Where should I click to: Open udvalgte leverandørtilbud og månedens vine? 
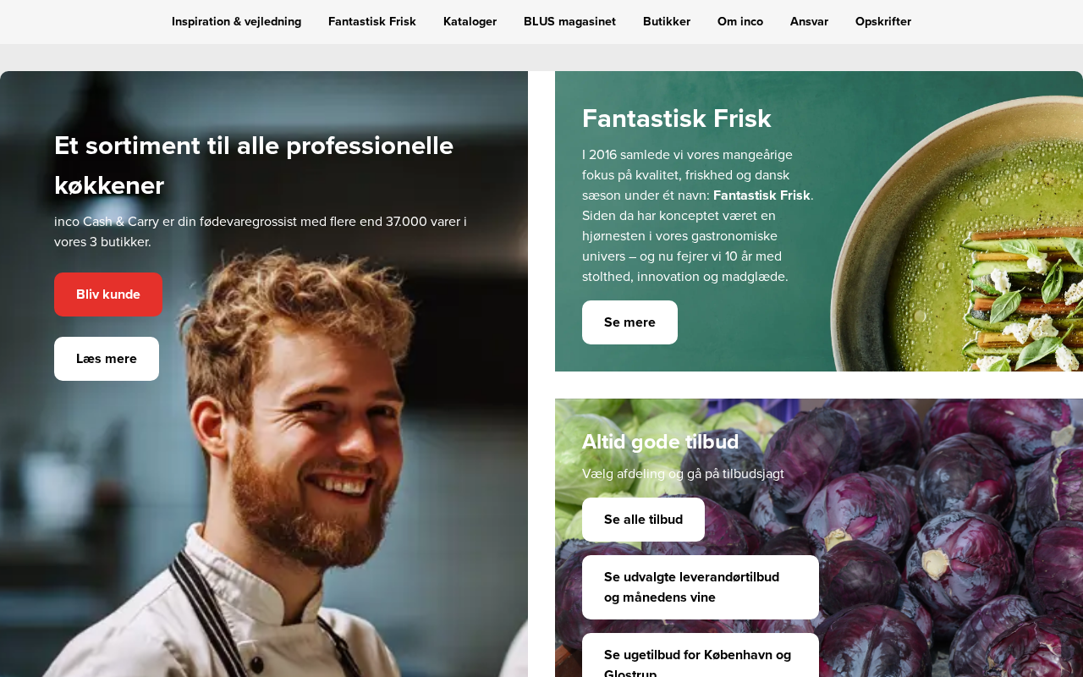point(701,587)
